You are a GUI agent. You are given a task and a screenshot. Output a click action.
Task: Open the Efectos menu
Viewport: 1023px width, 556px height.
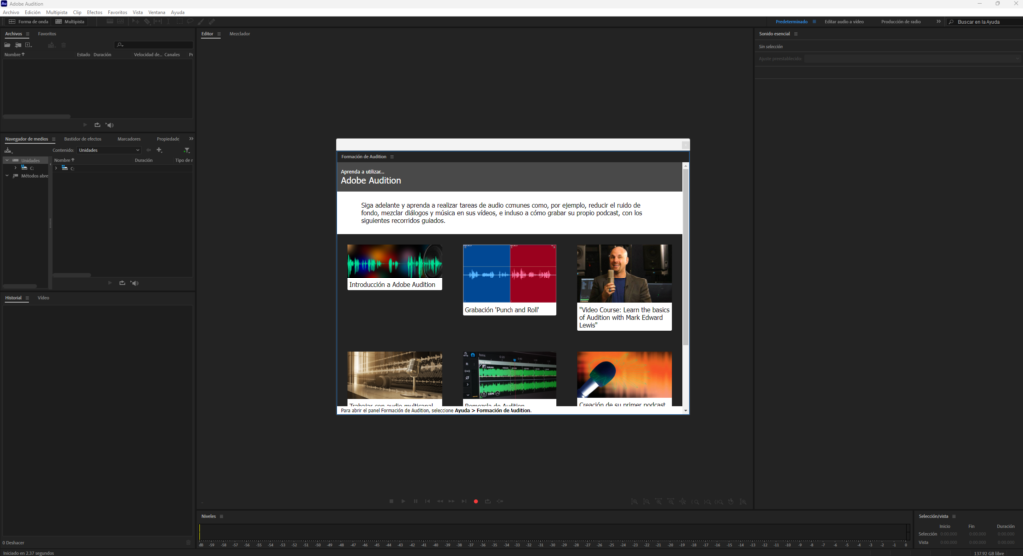94,12
